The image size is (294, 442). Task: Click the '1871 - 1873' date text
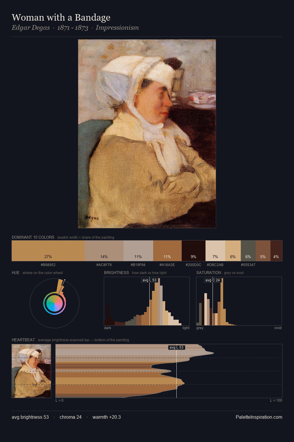click(73, 28)
